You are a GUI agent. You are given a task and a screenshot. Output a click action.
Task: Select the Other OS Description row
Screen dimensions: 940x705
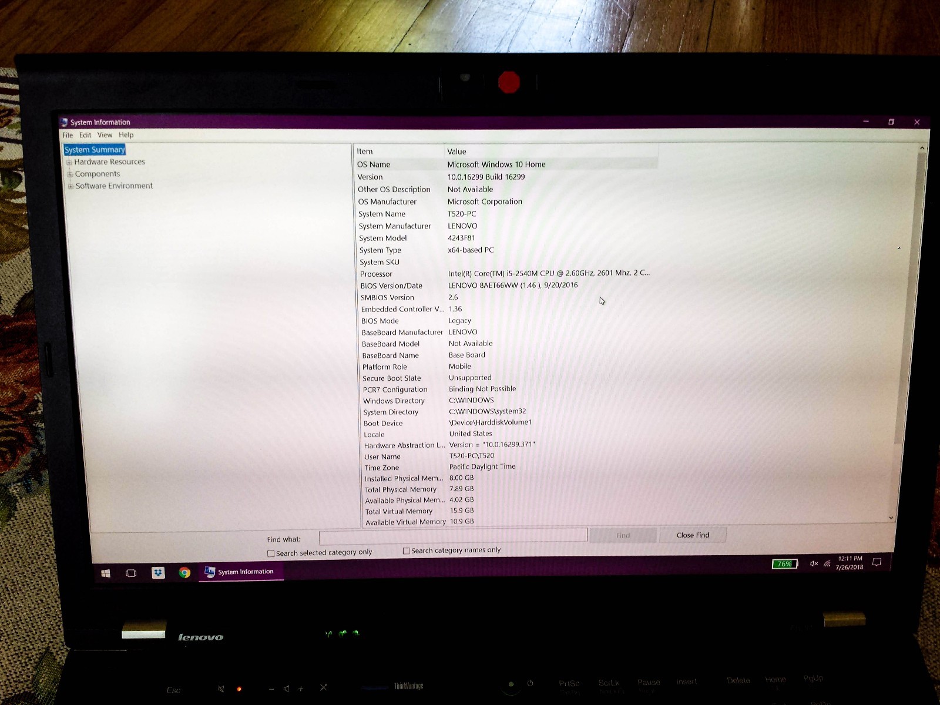pos(506,189)
